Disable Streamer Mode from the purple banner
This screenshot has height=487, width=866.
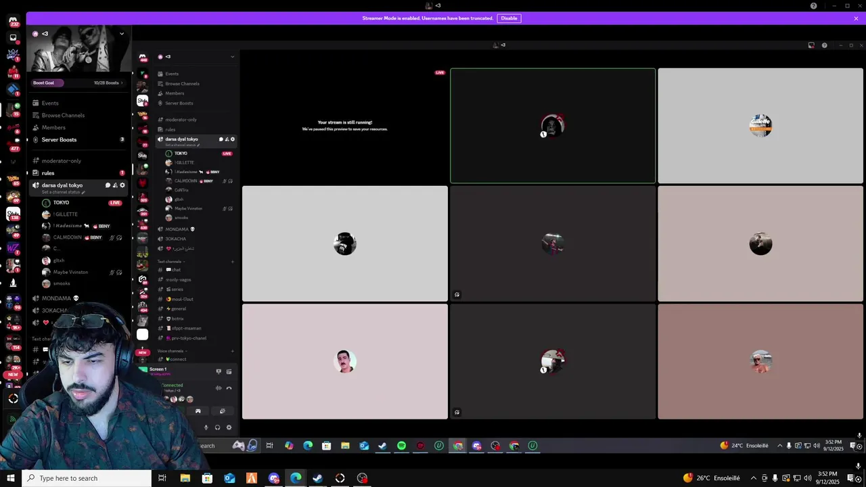click(x=509, y=18)
